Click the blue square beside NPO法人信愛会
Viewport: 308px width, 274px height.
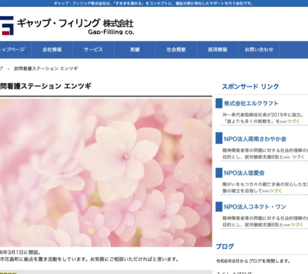(219, 173)
